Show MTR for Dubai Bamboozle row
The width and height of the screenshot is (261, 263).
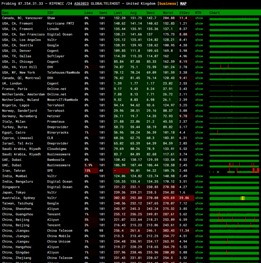pyautogui.click(x=199, y=160)
